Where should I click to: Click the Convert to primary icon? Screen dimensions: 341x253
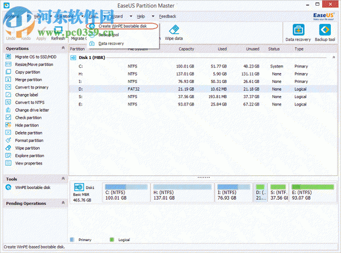9,87
